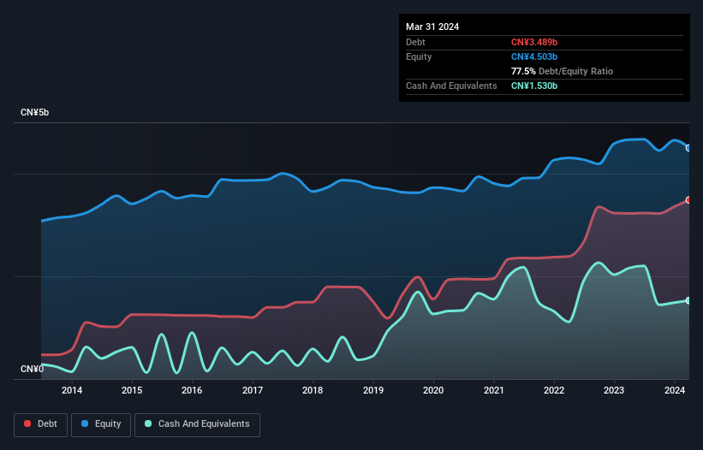This screenshot has width=703, height=450.
Task: Select the 2023 x-axis label
Action: (614, 390)
